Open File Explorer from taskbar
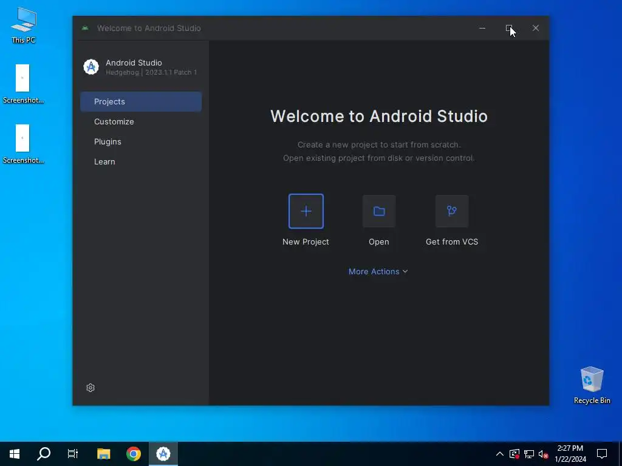 coord(103,454)
